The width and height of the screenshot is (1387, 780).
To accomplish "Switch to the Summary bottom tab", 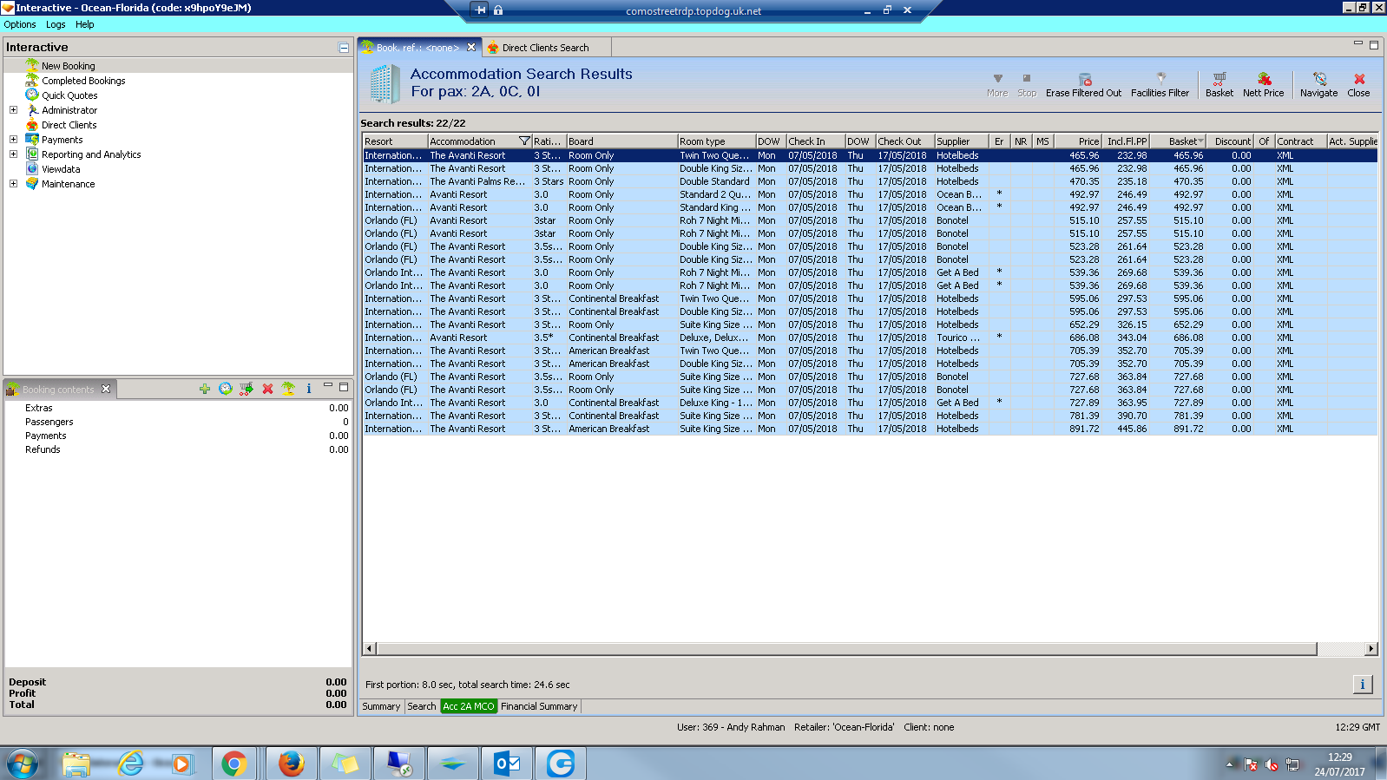I will pyautogui.click(x=381, y=706).
